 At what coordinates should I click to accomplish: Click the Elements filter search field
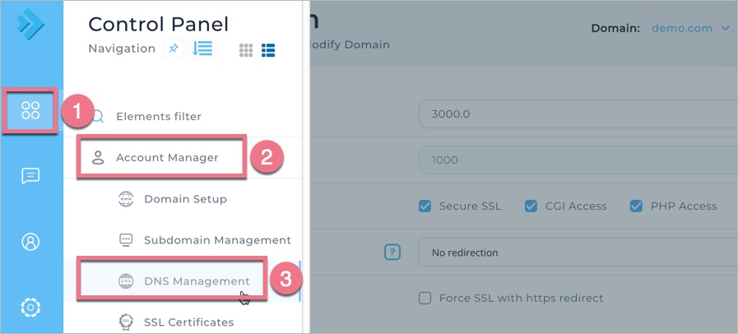(x=158, y=117)
